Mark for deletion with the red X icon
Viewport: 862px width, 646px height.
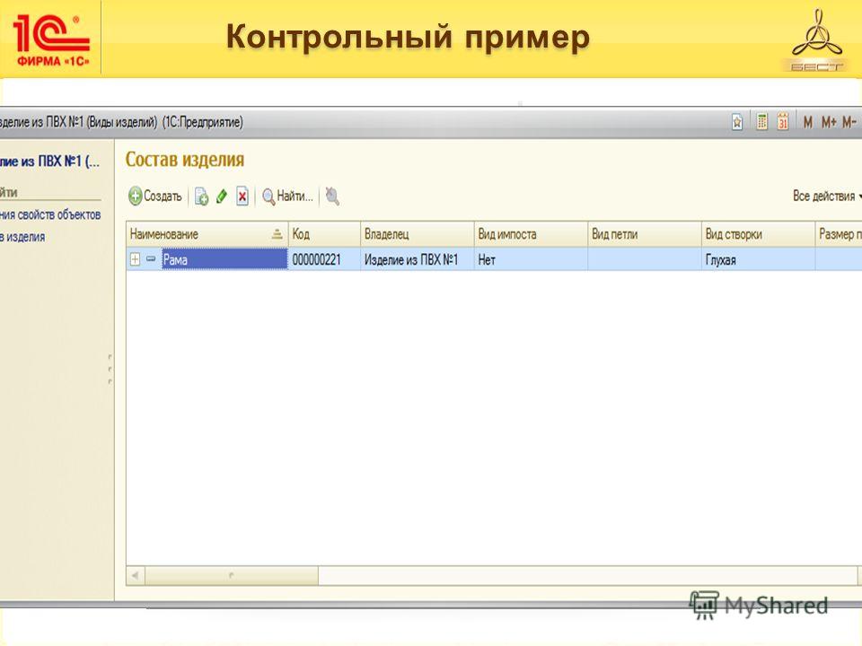[242, 196]
